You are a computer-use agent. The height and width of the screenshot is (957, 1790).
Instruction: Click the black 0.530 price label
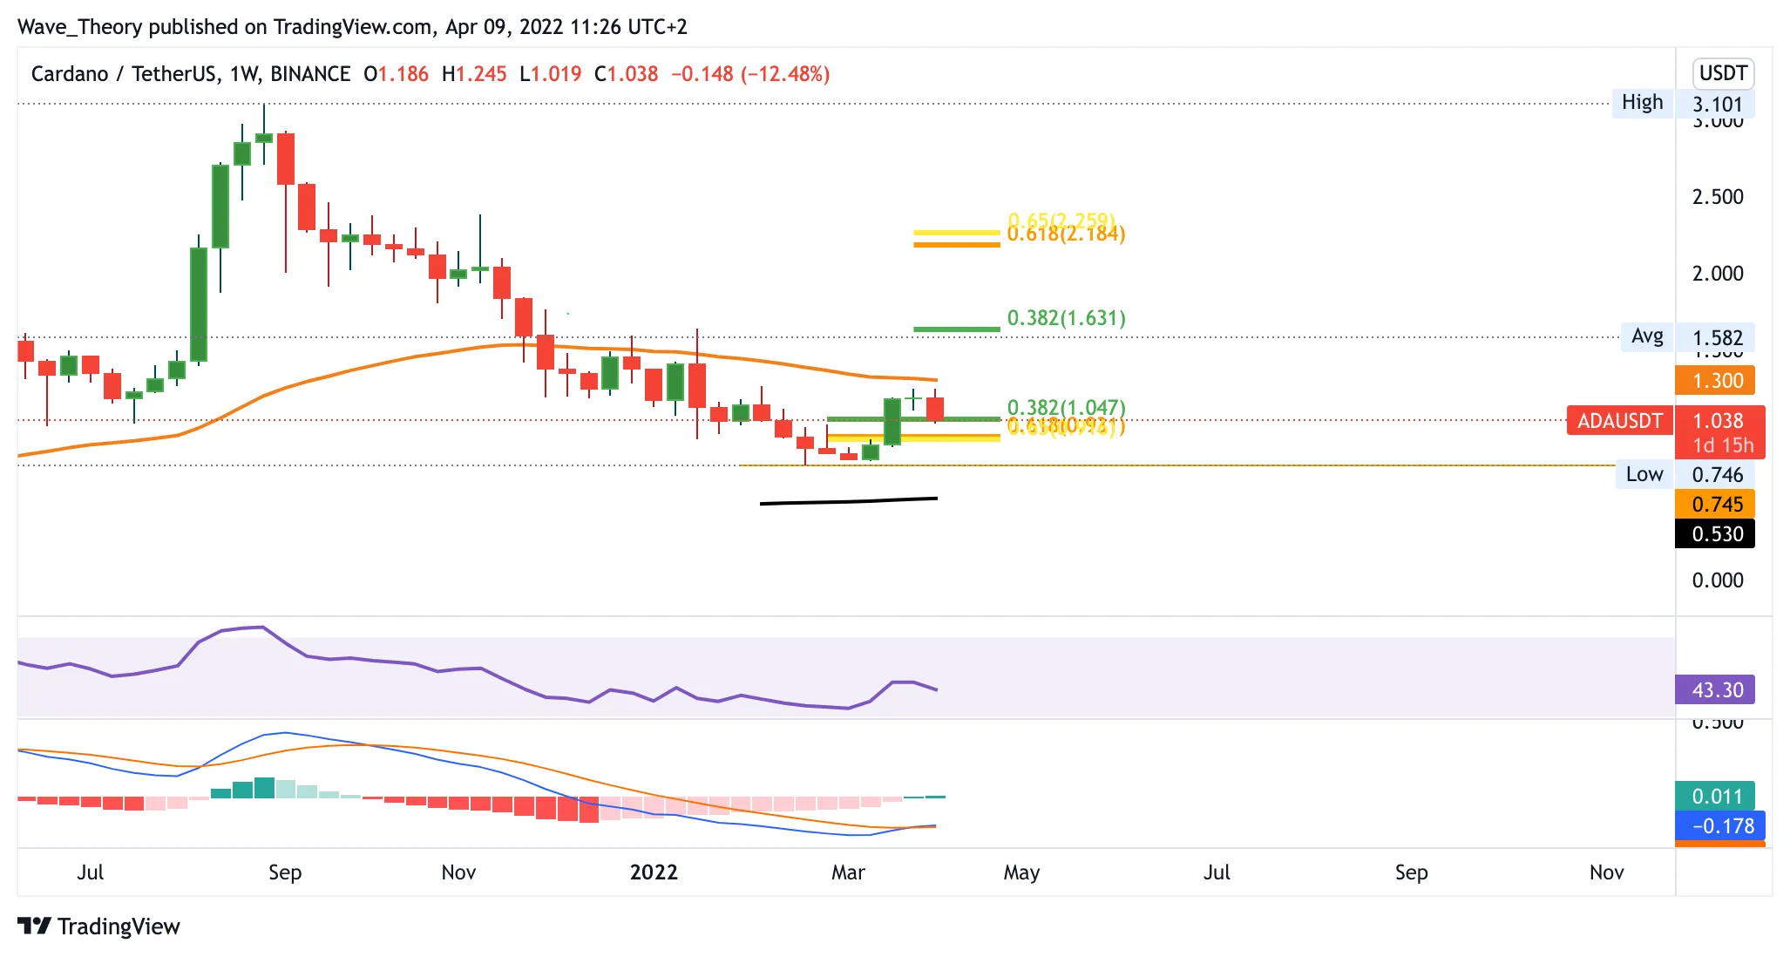point(1715,533)
